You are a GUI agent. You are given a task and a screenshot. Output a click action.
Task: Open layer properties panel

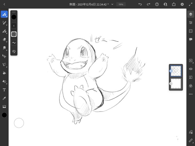(x=191, y=23)
